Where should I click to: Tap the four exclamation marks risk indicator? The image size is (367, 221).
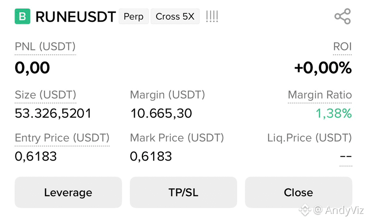(x=212, y=16)
